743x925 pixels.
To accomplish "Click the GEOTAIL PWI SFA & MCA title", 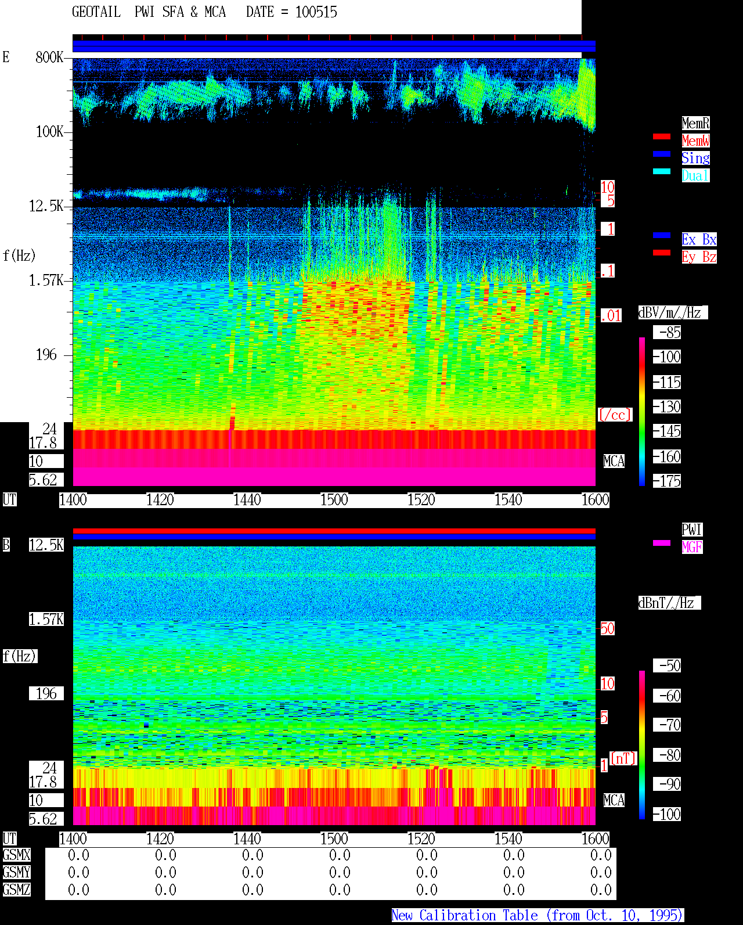I will pyautogui.click(x=149, y=12).
